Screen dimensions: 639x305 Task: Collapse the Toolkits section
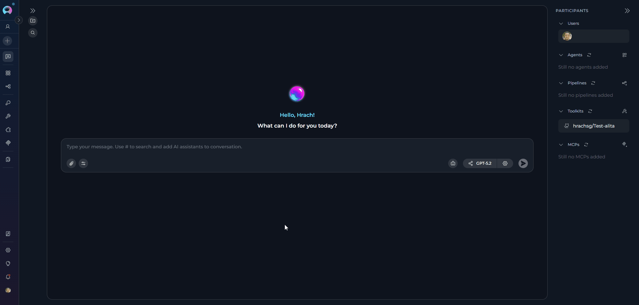(x=561, y=111)
